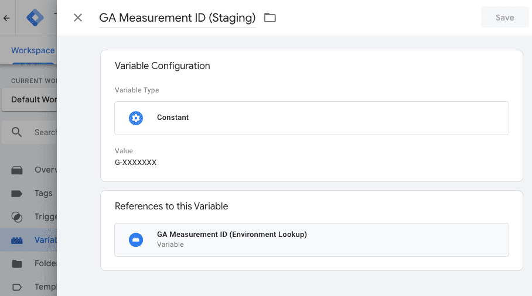
Task: Click the Tag Manager diamond logo
Action: (x=35, y=18)
